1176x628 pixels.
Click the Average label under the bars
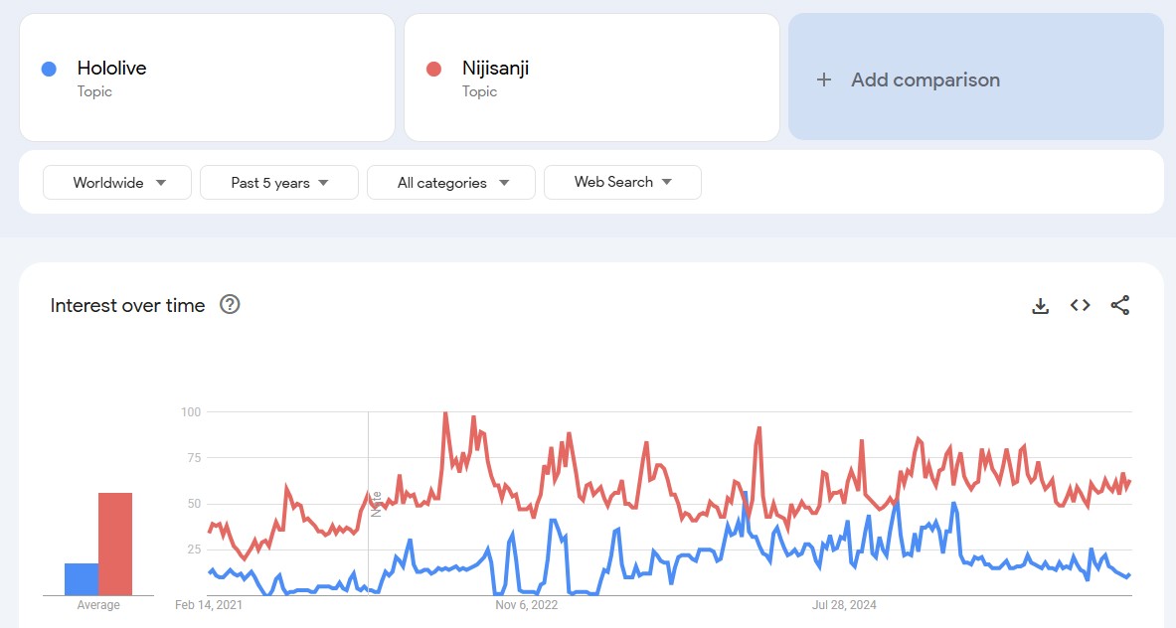[x=98, y=605]
